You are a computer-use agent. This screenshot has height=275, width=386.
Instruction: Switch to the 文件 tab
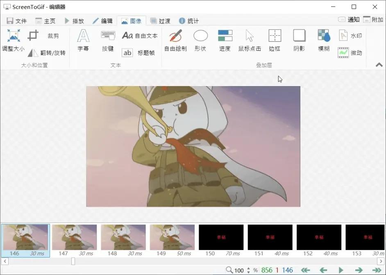[16, 21]
